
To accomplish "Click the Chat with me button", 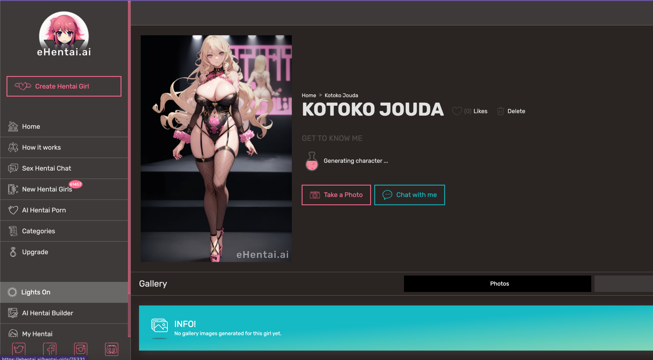I will pyautogui.click(x=409, y=195).
